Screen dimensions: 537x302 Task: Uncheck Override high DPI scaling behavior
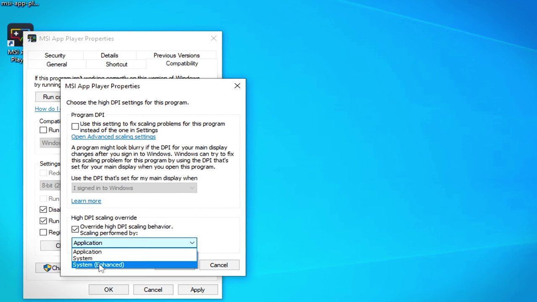pos(75,229)
